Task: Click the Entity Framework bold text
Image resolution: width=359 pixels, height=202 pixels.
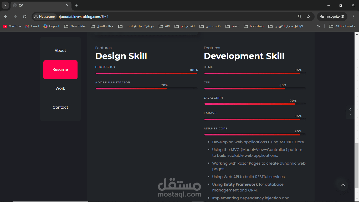Action: 241,184
